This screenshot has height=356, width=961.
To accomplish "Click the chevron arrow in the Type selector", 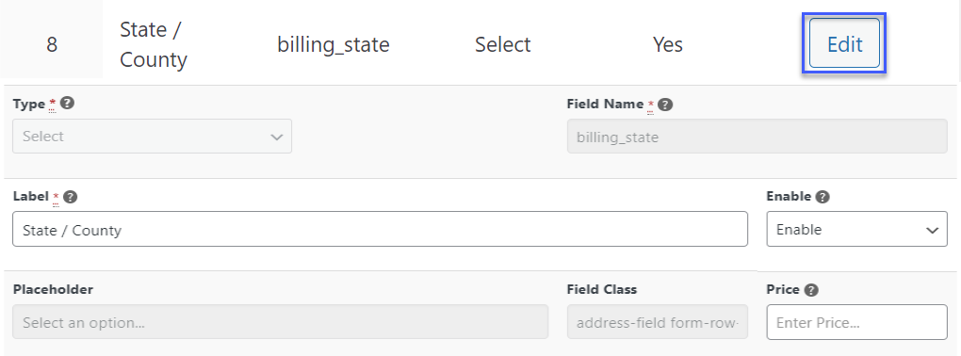I will pyautogui.click(x=276, y=138).
